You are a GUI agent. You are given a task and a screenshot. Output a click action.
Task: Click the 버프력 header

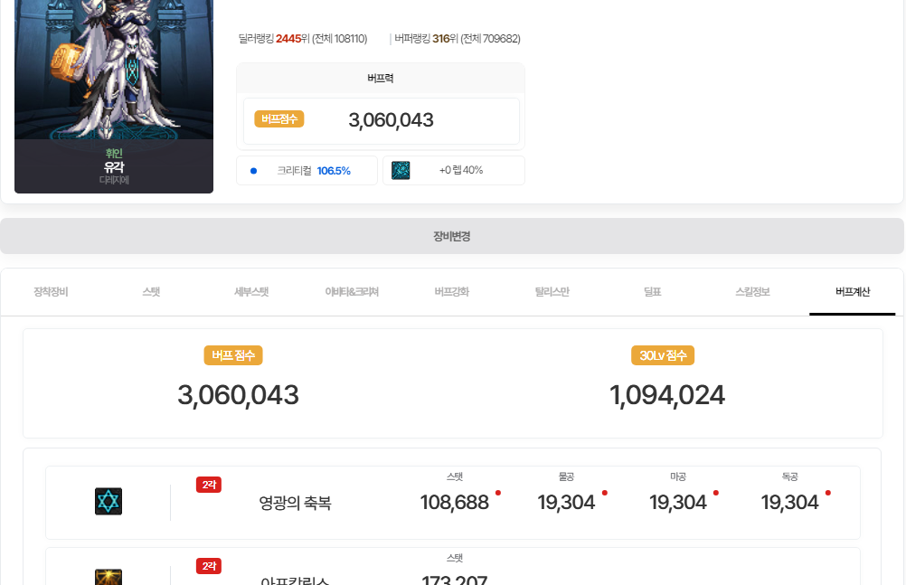380,78
